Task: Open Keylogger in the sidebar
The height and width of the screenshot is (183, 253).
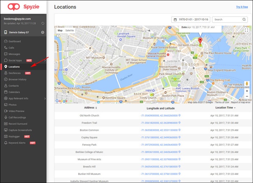Action: 14,136
